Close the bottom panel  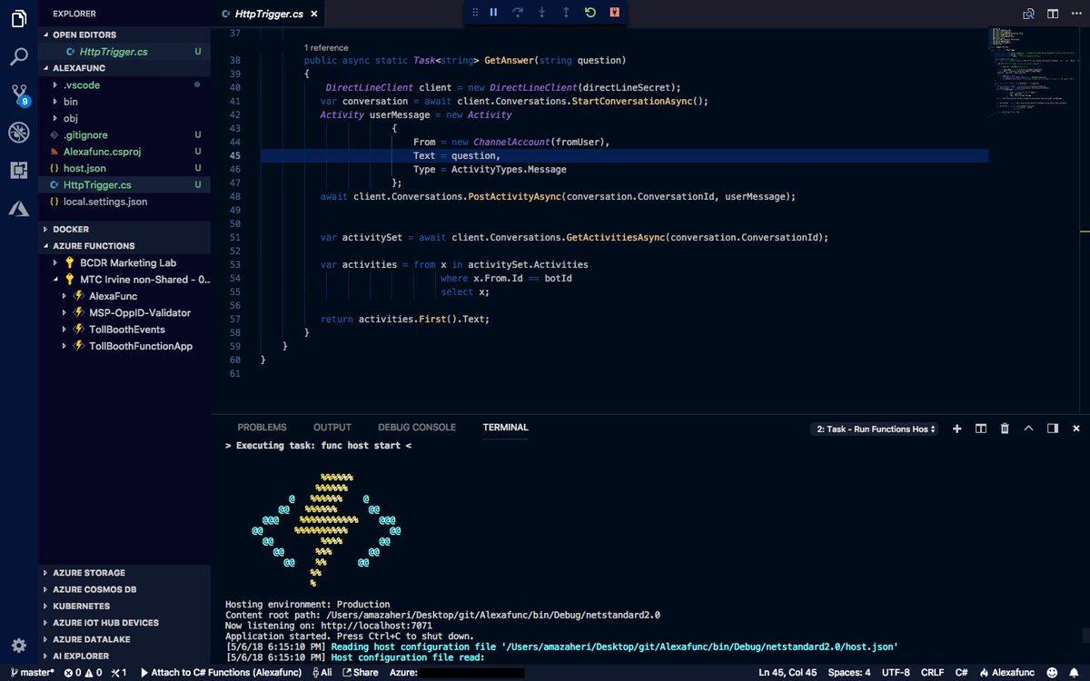pyautogui.click(x=1076, y=429)
